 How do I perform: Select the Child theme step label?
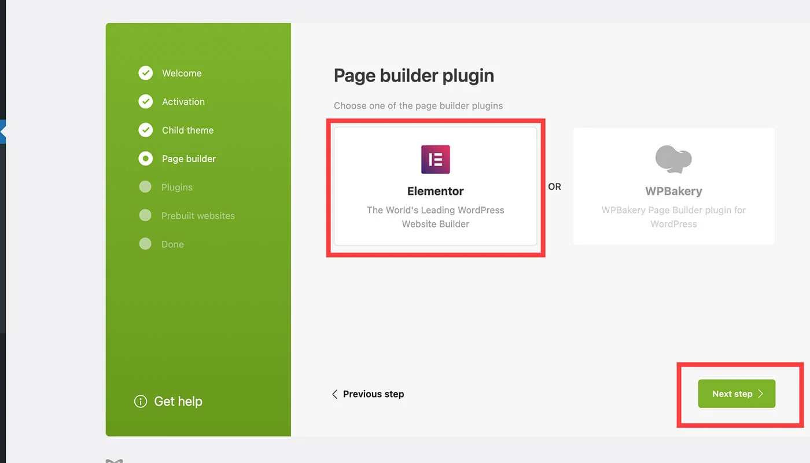187,130
